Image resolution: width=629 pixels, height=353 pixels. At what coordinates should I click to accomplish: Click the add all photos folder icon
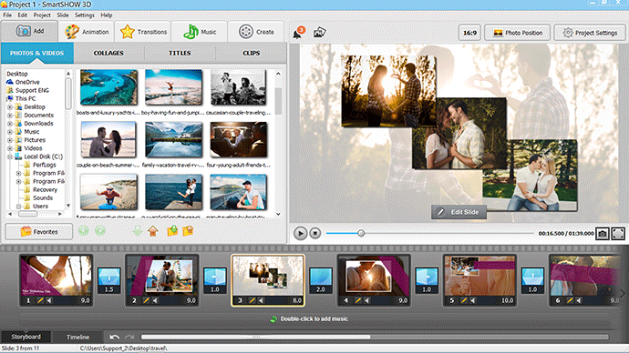188,230
